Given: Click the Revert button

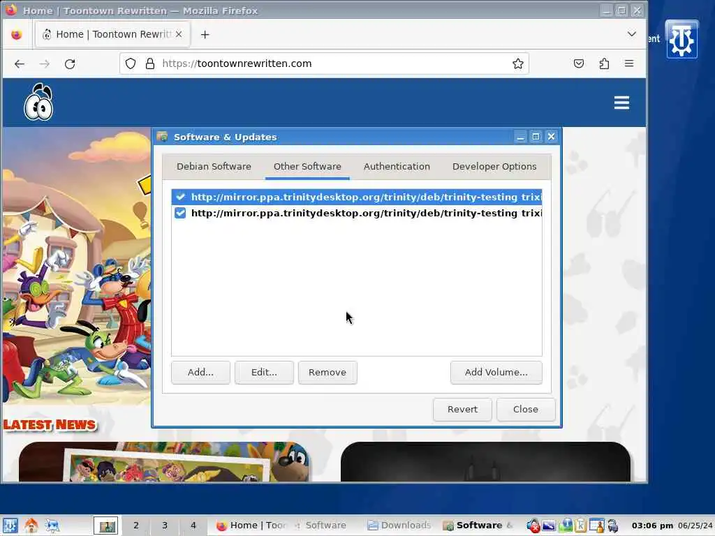Looking at the screenshot, I should (x=462, y=409).
